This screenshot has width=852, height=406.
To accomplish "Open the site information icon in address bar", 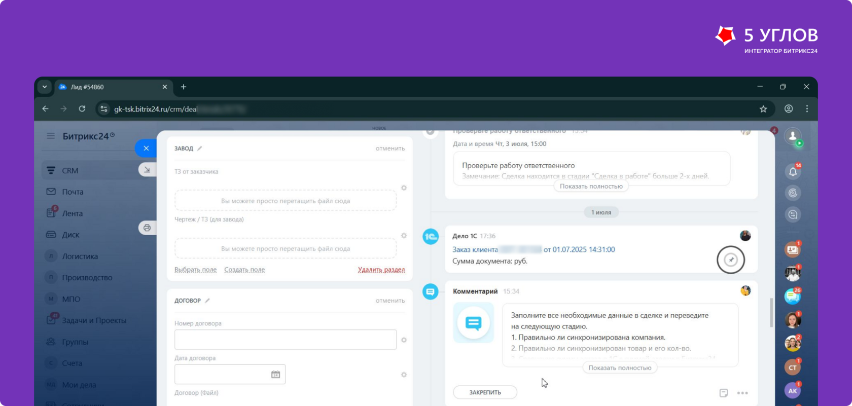I will [x=104, y=109].
